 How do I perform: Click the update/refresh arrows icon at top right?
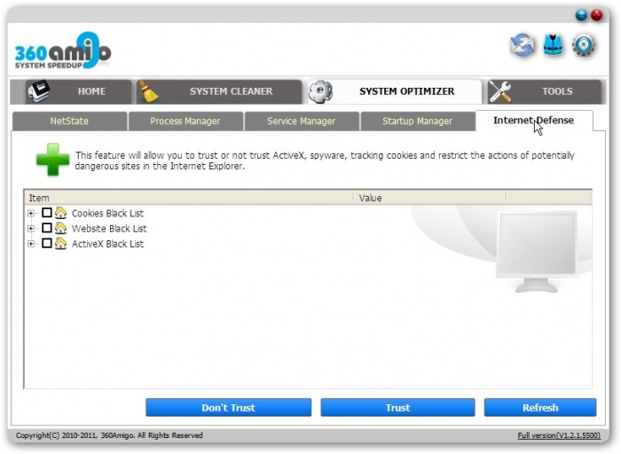click(523, 44)
